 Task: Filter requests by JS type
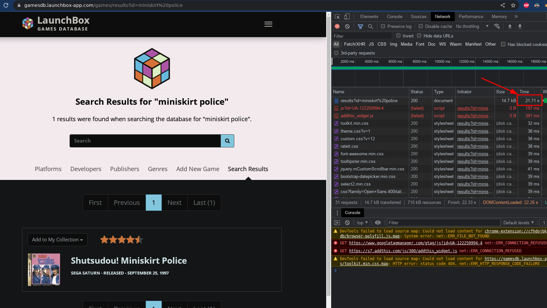(x=371, y=44)
